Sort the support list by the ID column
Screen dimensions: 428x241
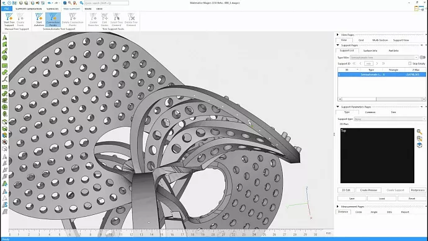347,70
